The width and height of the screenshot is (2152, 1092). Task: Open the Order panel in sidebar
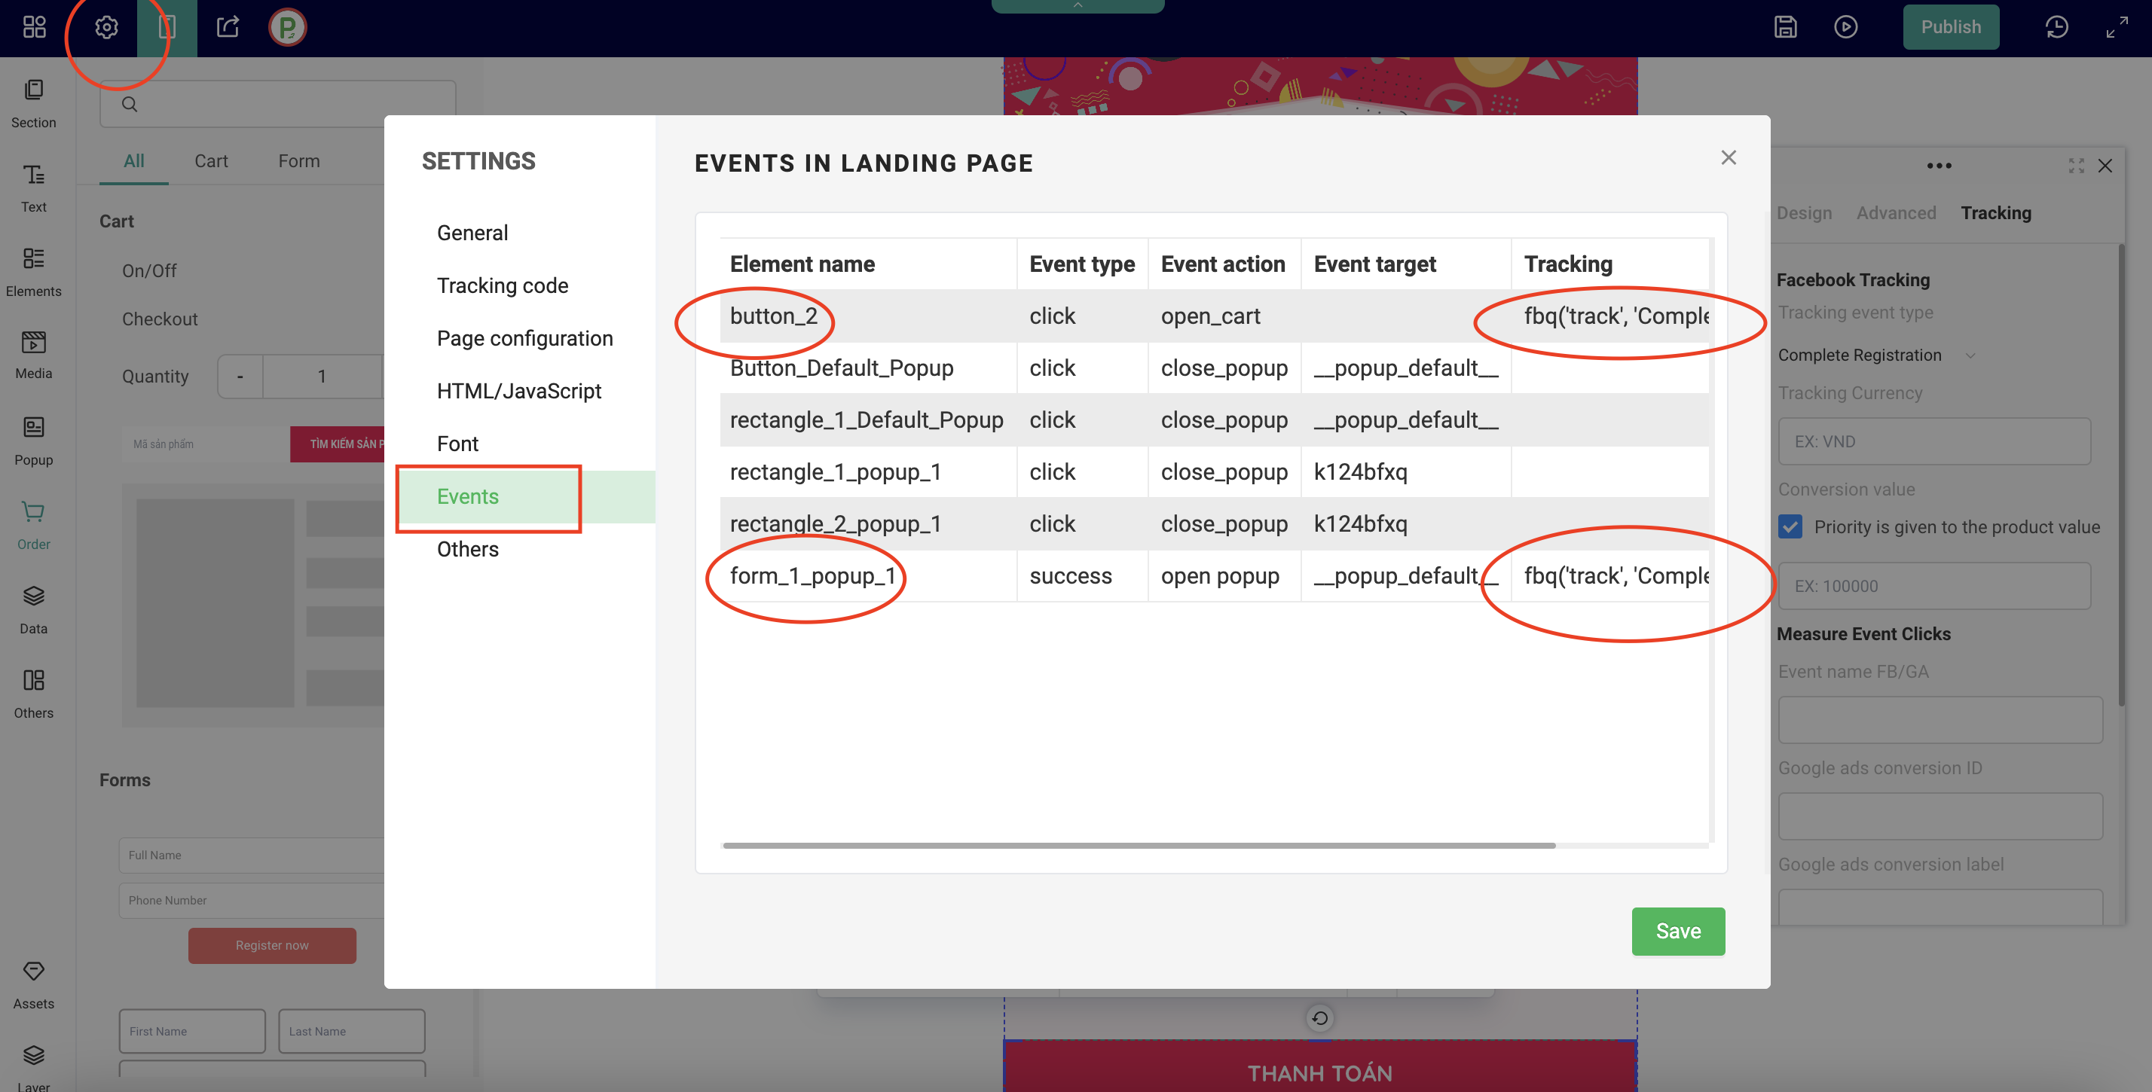(x=33, y=525)
